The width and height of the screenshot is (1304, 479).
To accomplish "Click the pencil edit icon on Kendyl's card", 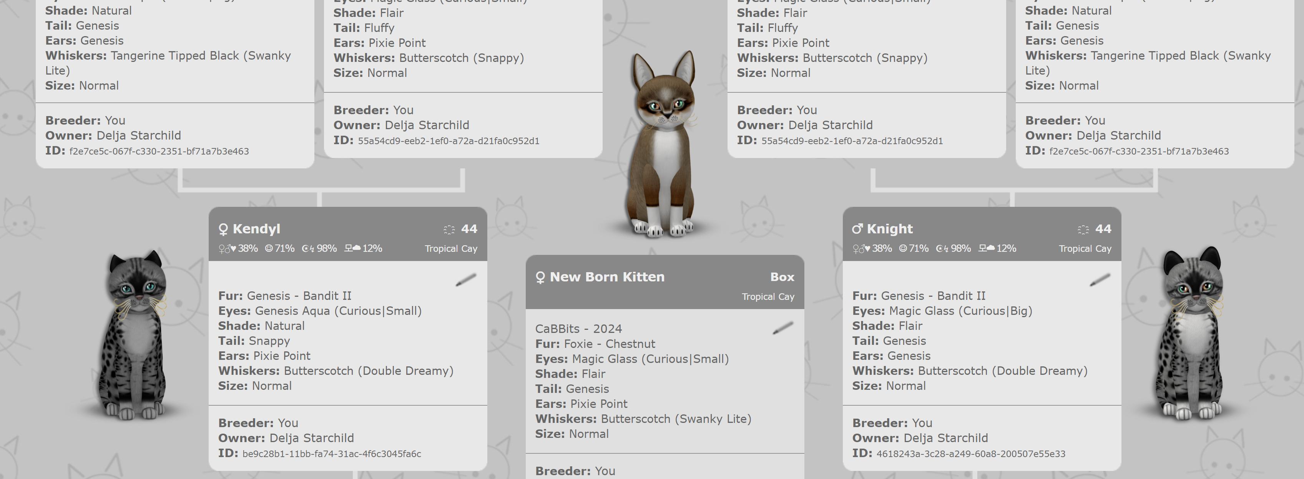I will click(466, 279).
